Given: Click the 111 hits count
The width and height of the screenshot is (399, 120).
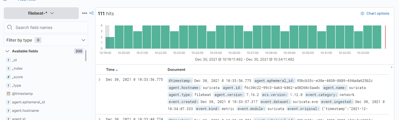Looking at the screenshot, I should [x=106, y=13].
